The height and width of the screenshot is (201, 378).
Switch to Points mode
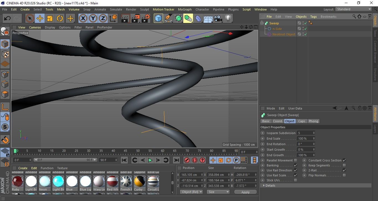(x=5, y=74)
